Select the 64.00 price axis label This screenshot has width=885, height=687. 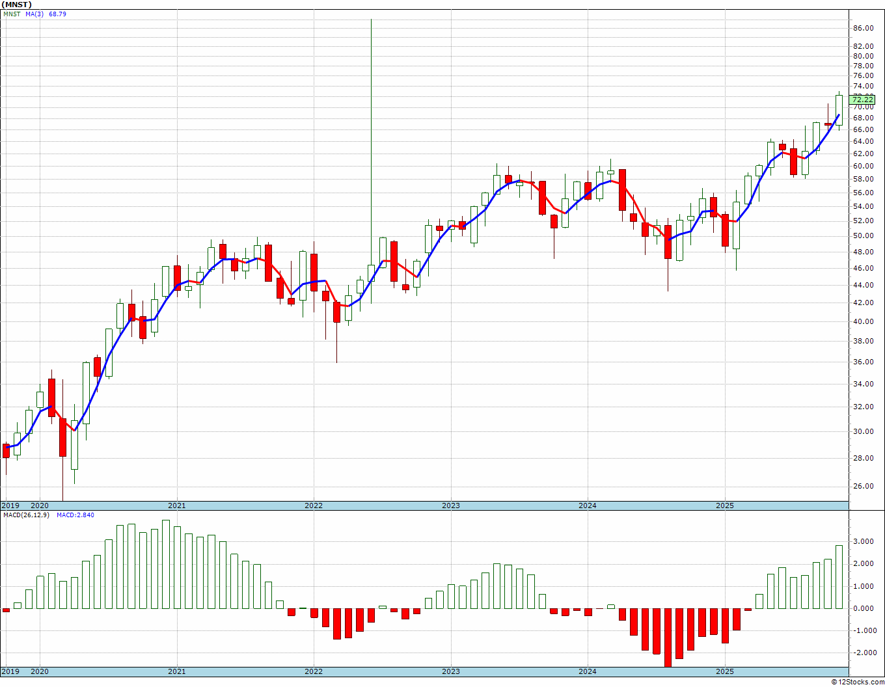[863, 141]
